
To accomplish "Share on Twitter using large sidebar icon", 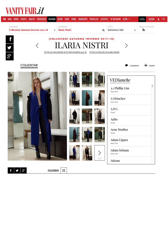I will click(x=10, y=48).
